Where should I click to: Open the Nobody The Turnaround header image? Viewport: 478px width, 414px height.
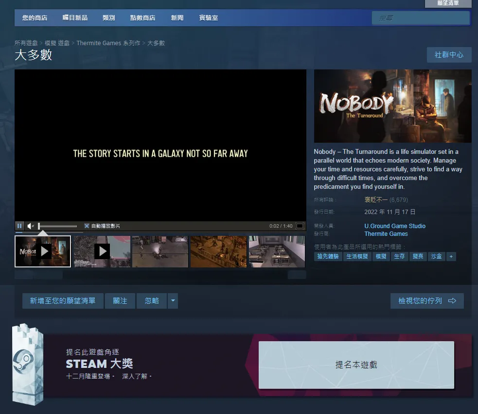[392, 106]
